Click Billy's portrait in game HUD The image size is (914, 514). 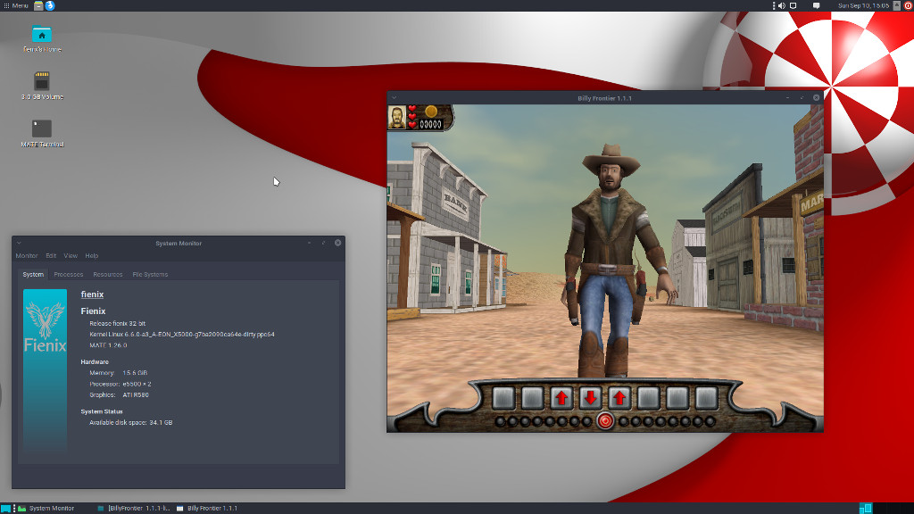(397, 117)
